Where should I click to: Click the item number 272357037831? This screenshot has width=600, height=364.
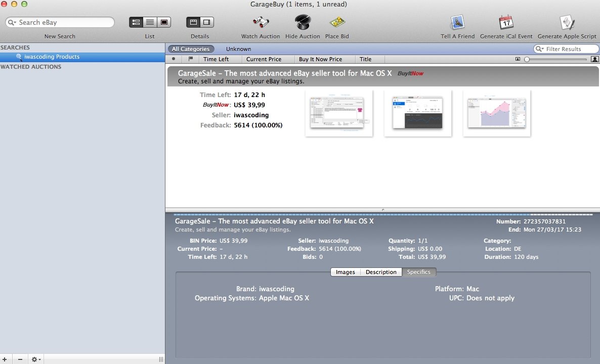(x=544, y=221)
